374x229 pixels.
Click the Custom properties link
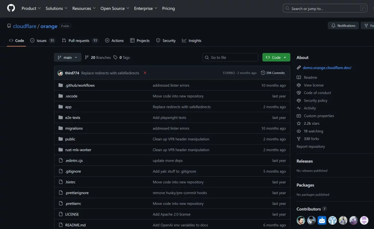pyautogui.click(x=318, y=116)
